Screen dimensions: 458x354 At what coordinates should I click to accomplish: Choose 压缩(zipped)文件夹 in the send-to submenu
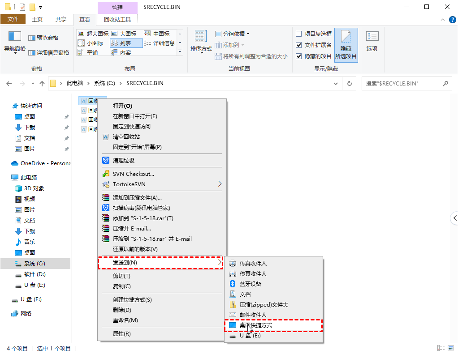(x=264, y=304)
